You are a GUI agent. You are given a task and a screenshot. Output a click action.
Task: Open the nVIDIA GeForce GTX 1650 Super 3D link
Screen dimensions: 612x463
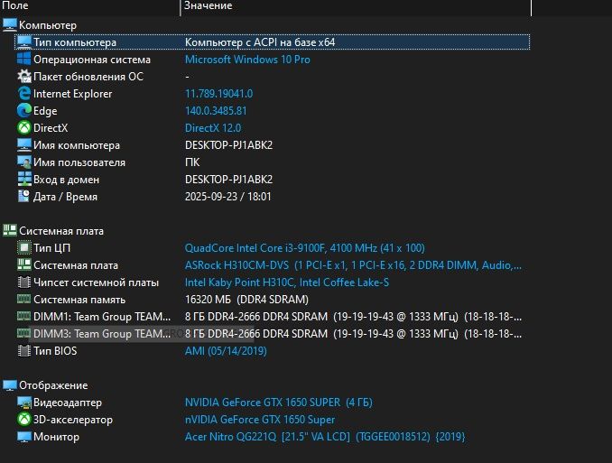coord(260,420)
